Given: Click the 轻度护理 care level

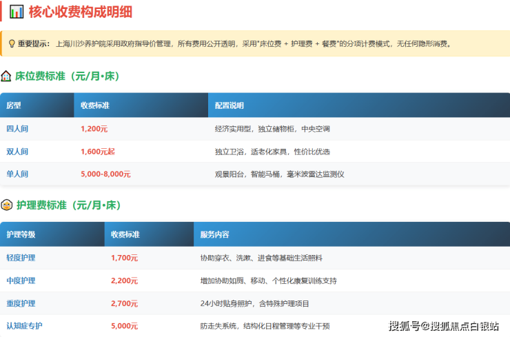Looking at the screenshot, I should pos(21,258).
